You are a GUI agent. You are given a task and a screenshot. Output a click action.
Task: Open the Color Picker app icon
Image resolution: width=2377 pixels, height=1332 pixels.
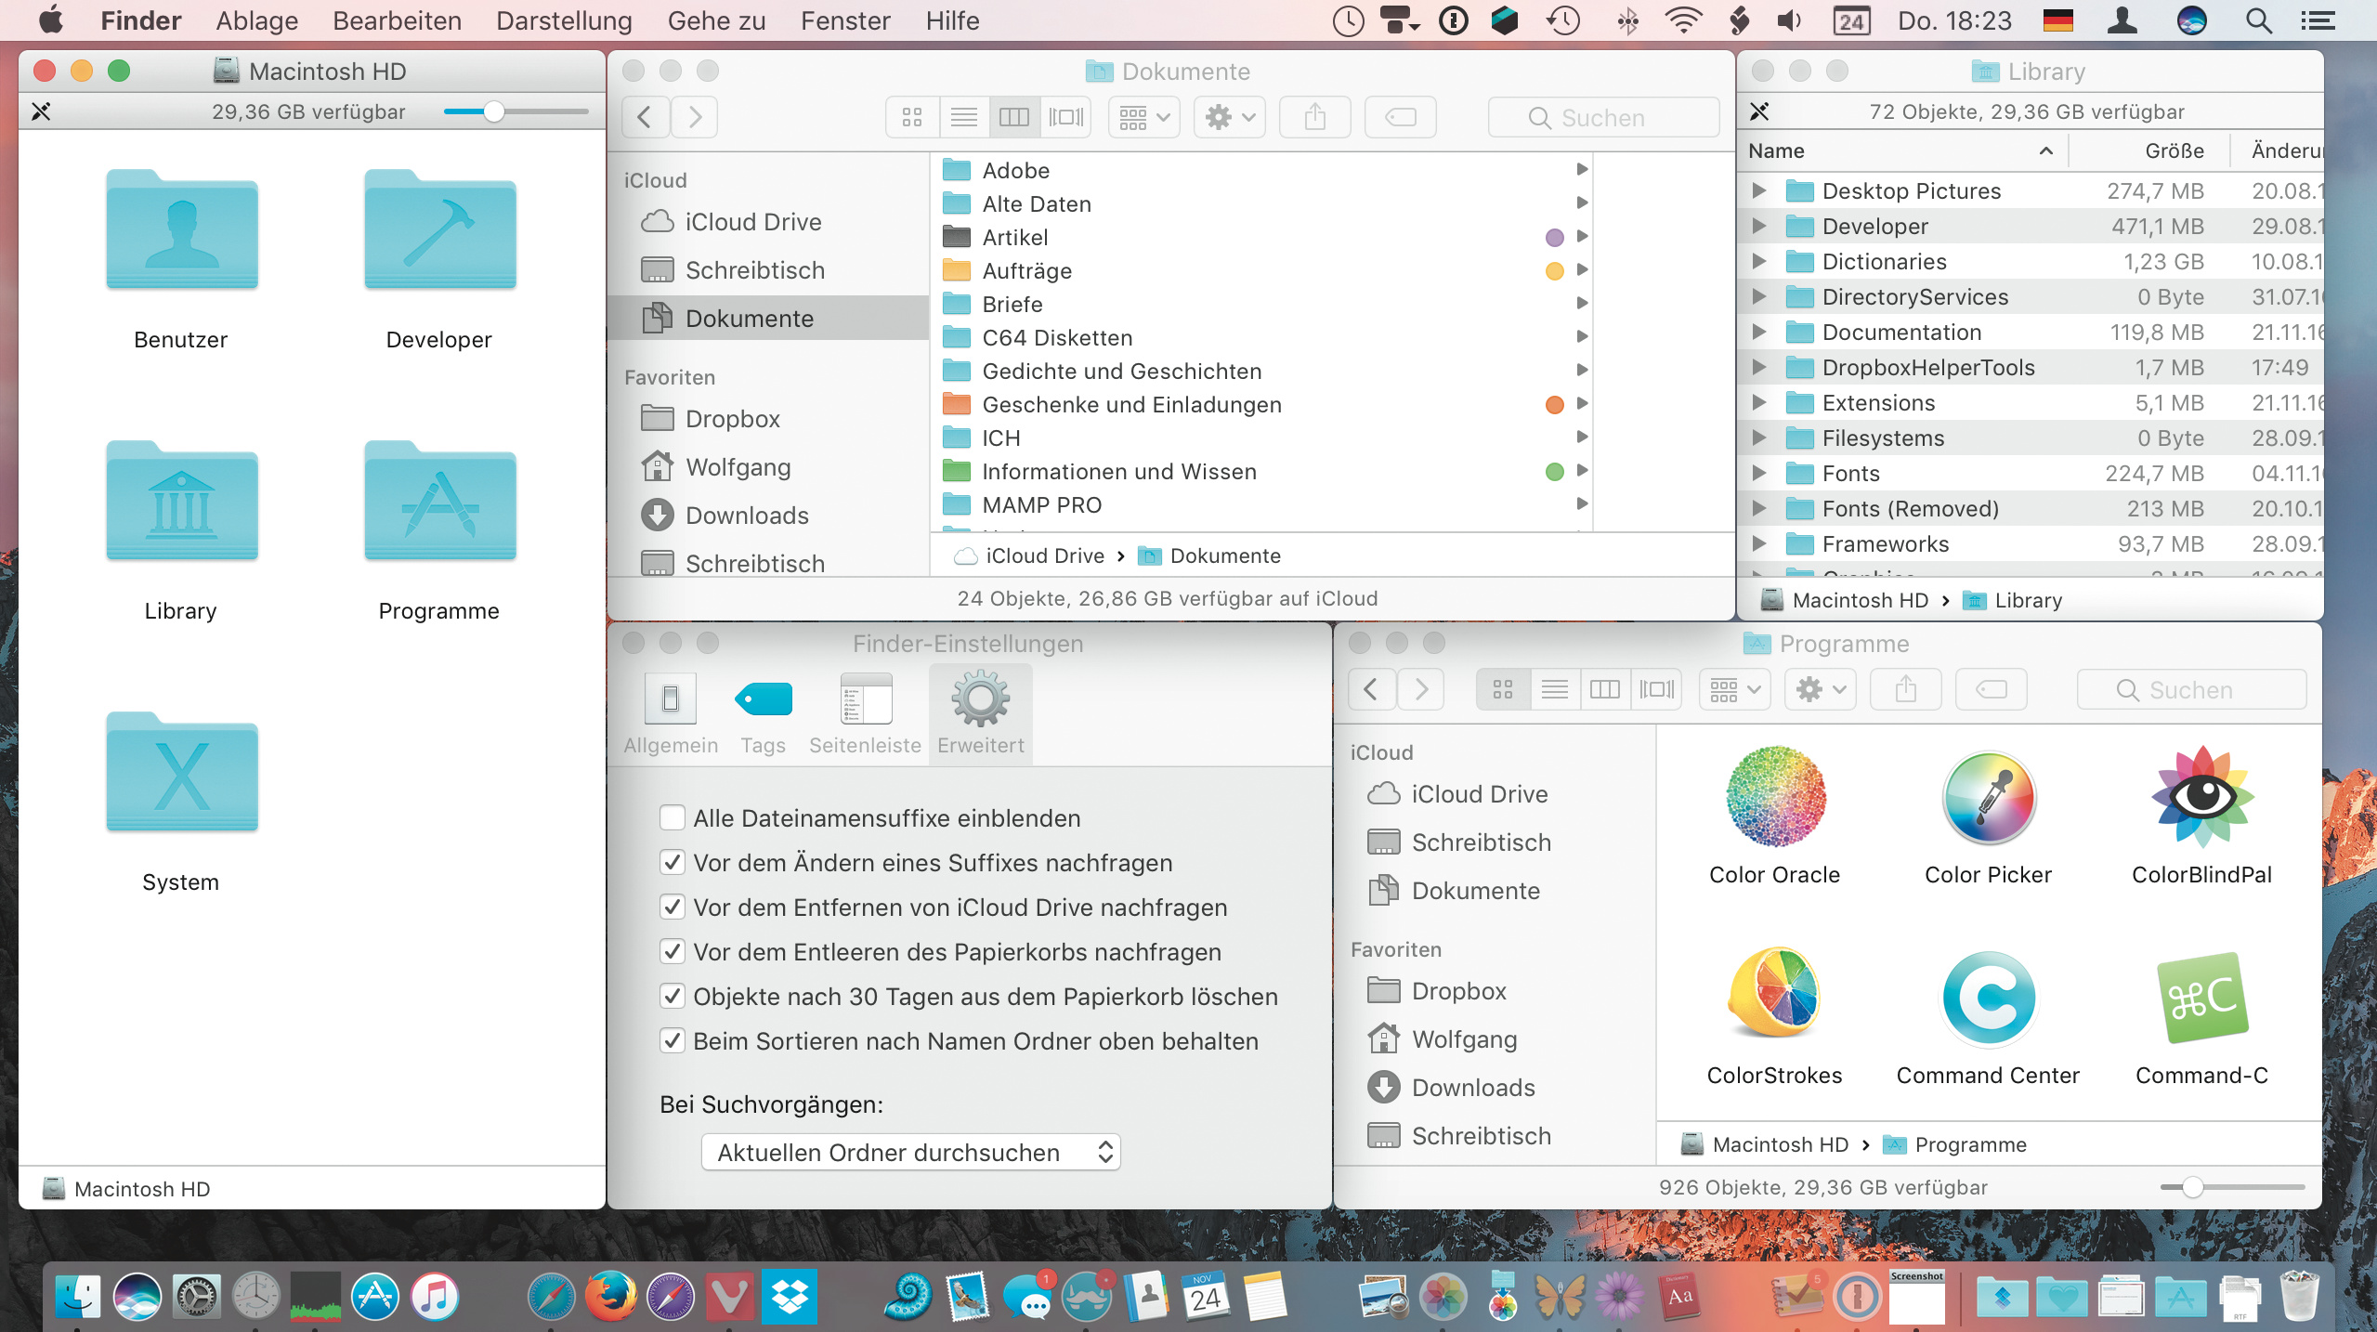click(1989, 799)
